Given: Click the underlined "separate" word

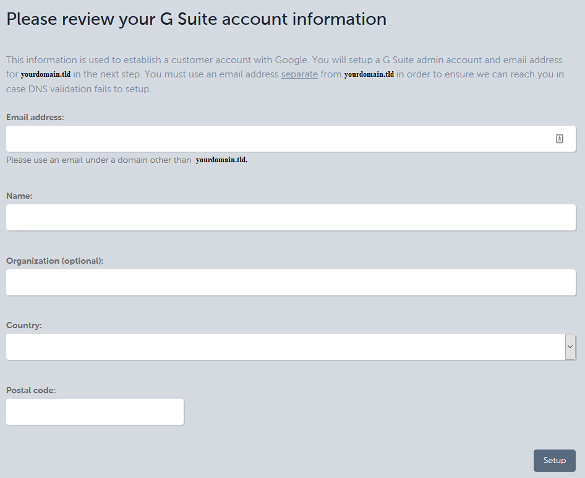Looking at the screenshot, I should click(x=299, y=74).
